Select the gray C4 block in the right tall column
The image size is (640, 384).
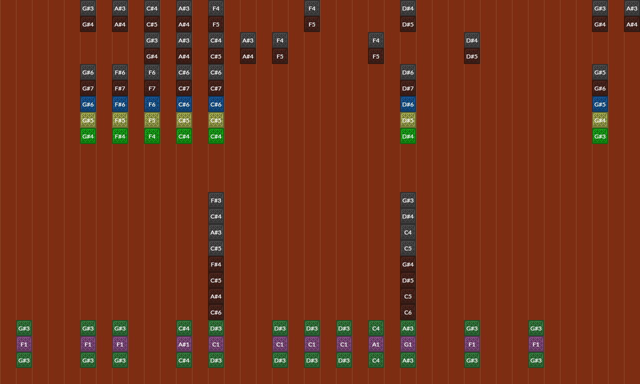(x=408, y=232)
